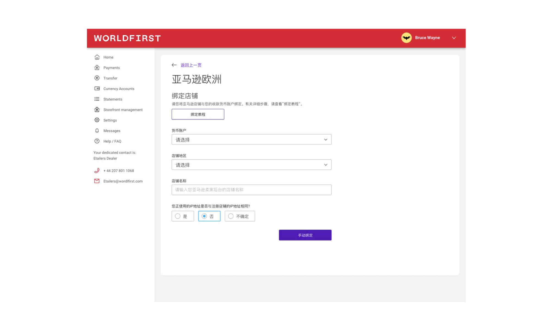Click the red phone icon
The image size is (546, 332).
tap(97, 170)
